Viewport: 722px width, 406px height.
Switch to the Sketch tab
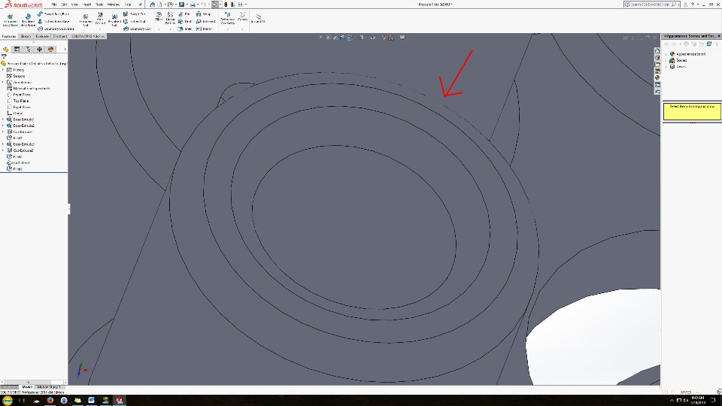[x=26, y=36]
